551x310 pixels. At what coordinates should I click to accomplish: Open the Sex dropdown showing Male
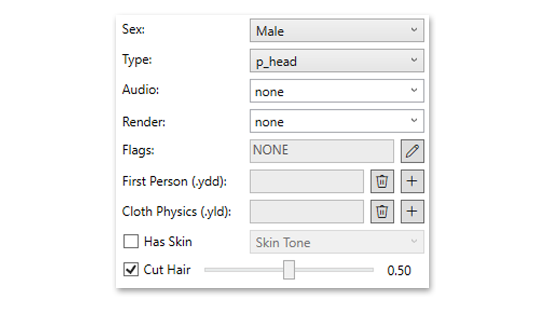(336, 30)
